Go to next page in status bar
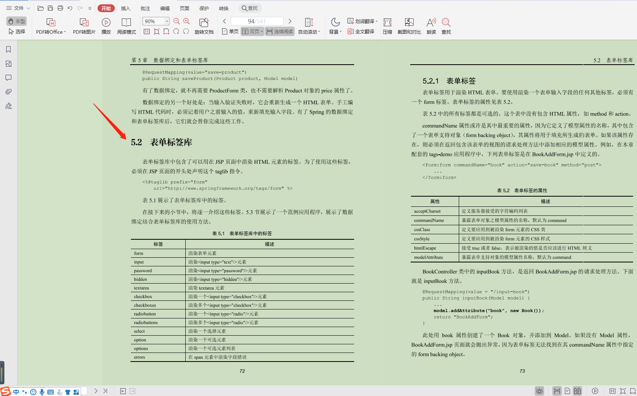 pos(96,391)
